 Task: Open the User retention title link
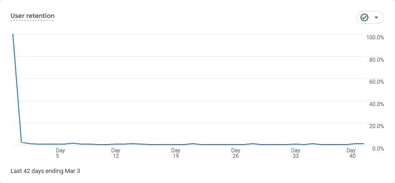[x=32, y=16]
